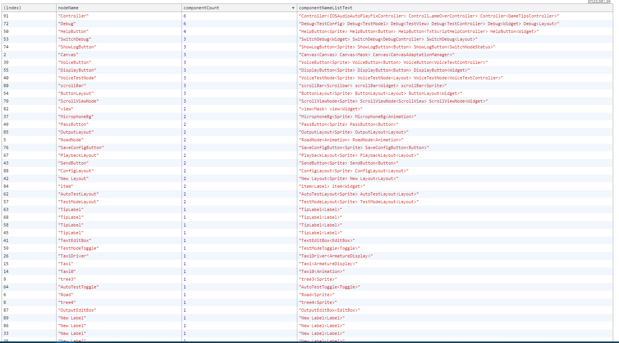The height and width of the screenshot is (343, 619).
Task: Select the component list "TestModeToggle<Toggle>"
Action: point(329,248)
